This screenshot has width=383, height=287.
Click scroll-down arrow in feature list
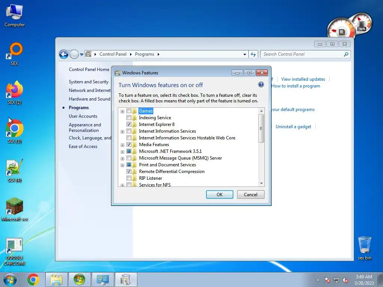261,183
